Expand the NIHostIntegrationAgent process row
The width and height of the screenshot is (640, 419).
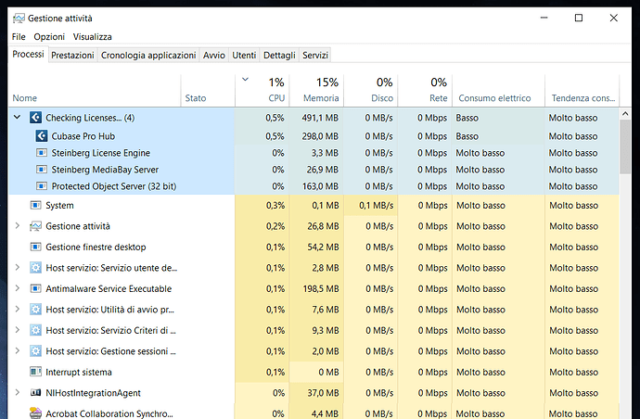point(18,394)
